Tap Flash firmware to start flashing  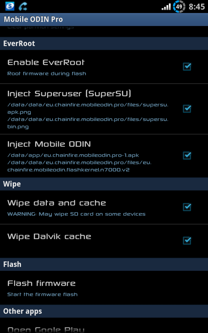point(104,288)
